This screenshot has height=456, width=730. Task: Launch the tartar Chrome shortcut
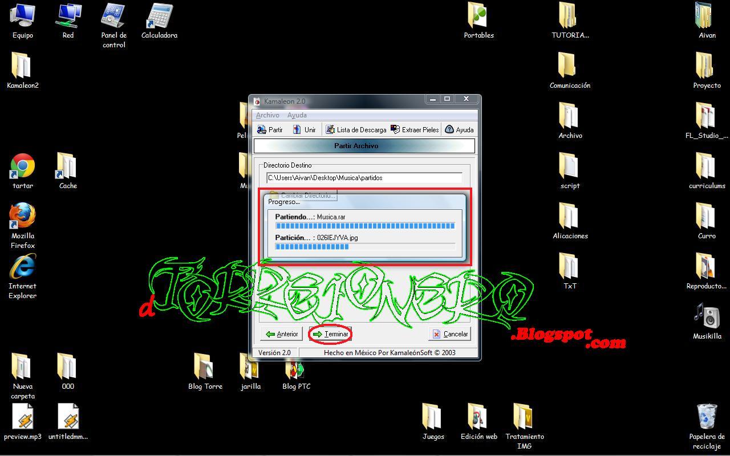(23, 171)
